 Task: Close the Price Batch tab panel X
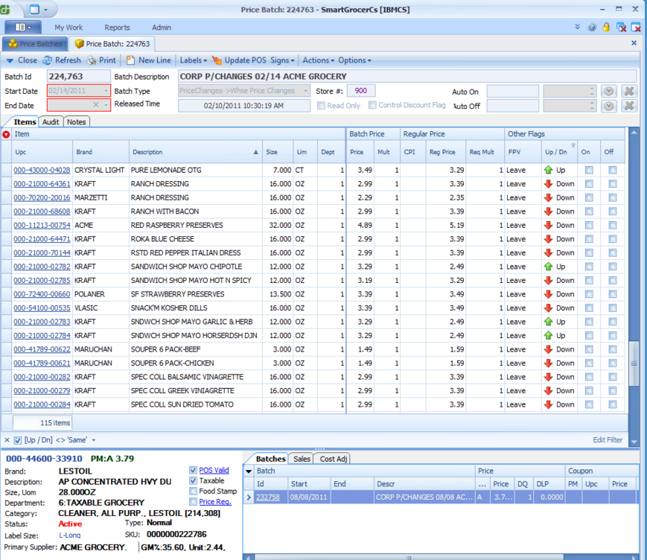[x=634, y=43]
